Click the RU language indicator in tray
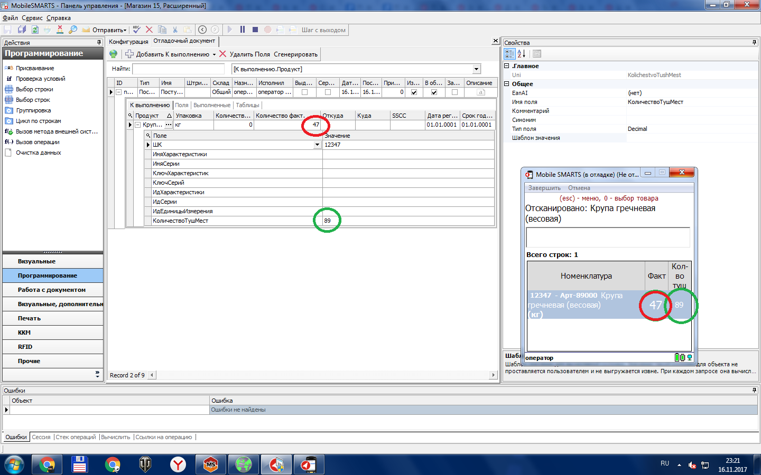Screen dimensions: 761x475 [x=665, y=463]
